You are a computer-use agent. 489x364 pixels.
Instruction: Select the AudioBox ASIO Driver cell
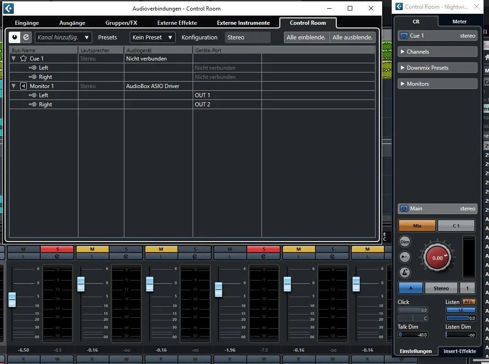pyautogui.click(x=158, y=86)
